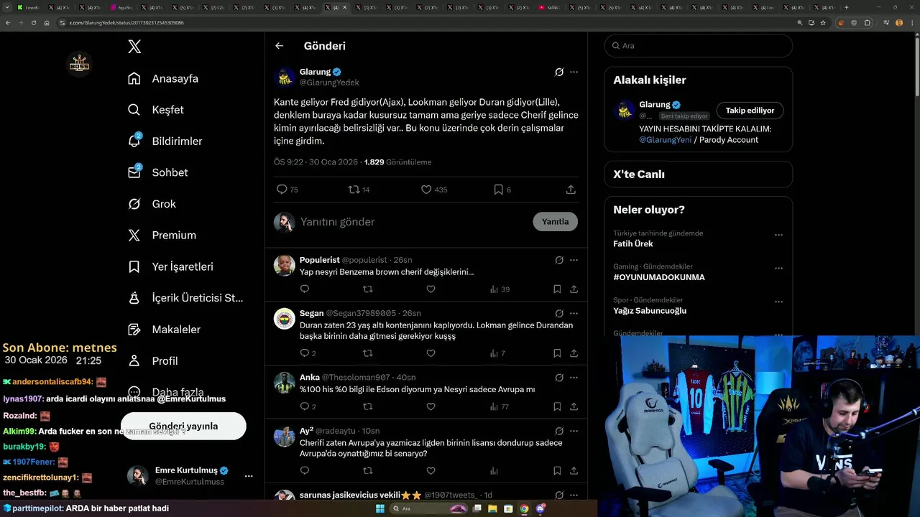
Task: Open İçerik Üreticisi Stüdyosu item
Action: click(185, 298)
